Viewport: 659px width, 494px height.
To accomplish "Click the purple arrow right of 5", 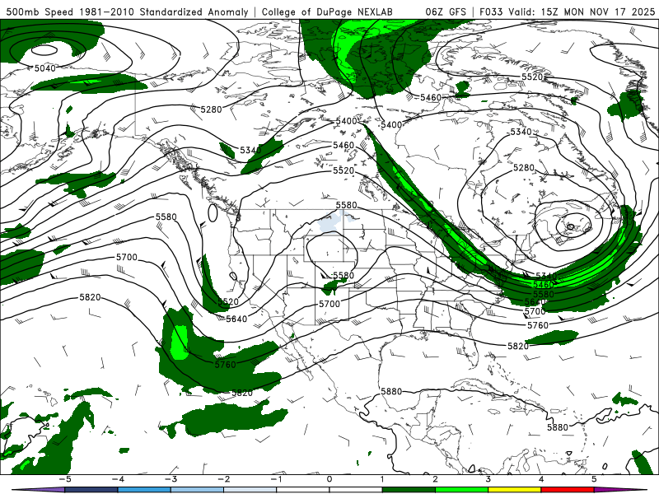I will (620, 490).
